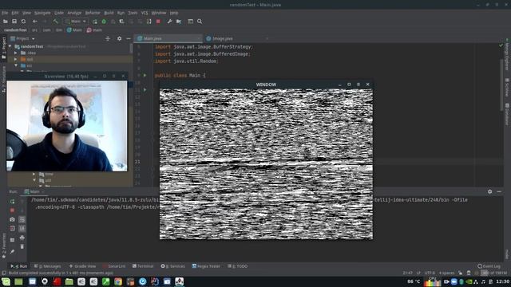
Task: Open the Refactor menu
Action: 93,13
